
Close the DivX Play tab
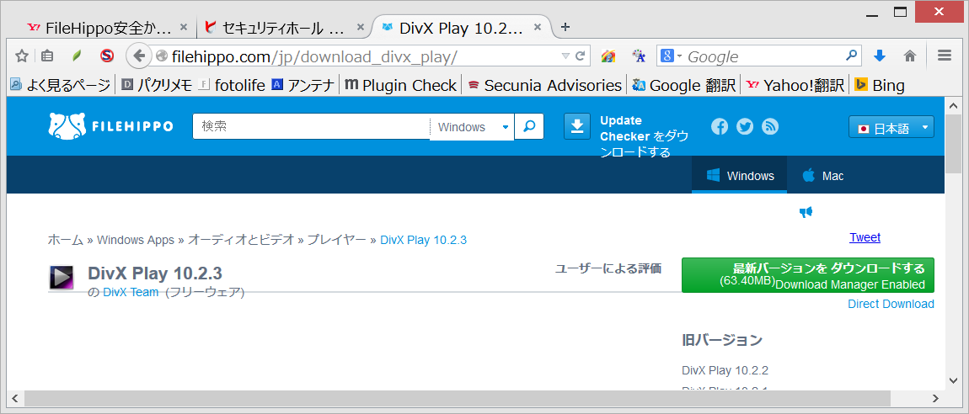click(538, 27)
